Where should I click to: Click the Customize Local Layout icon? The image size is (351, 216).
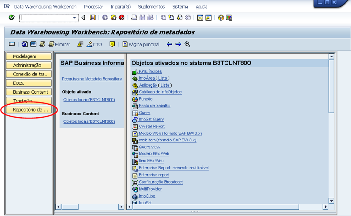coord(229,18)
